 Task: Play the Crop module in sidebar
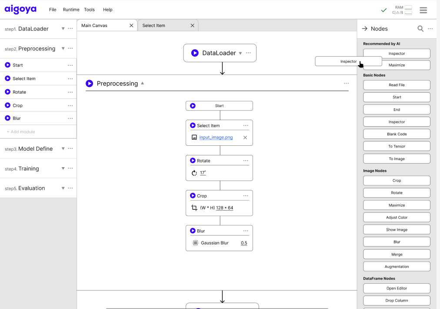pyautogui.click(x=7, y=105)
